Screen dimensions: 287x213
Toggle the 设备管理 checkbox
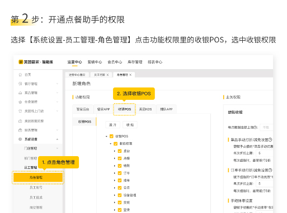tap(120, 195)
